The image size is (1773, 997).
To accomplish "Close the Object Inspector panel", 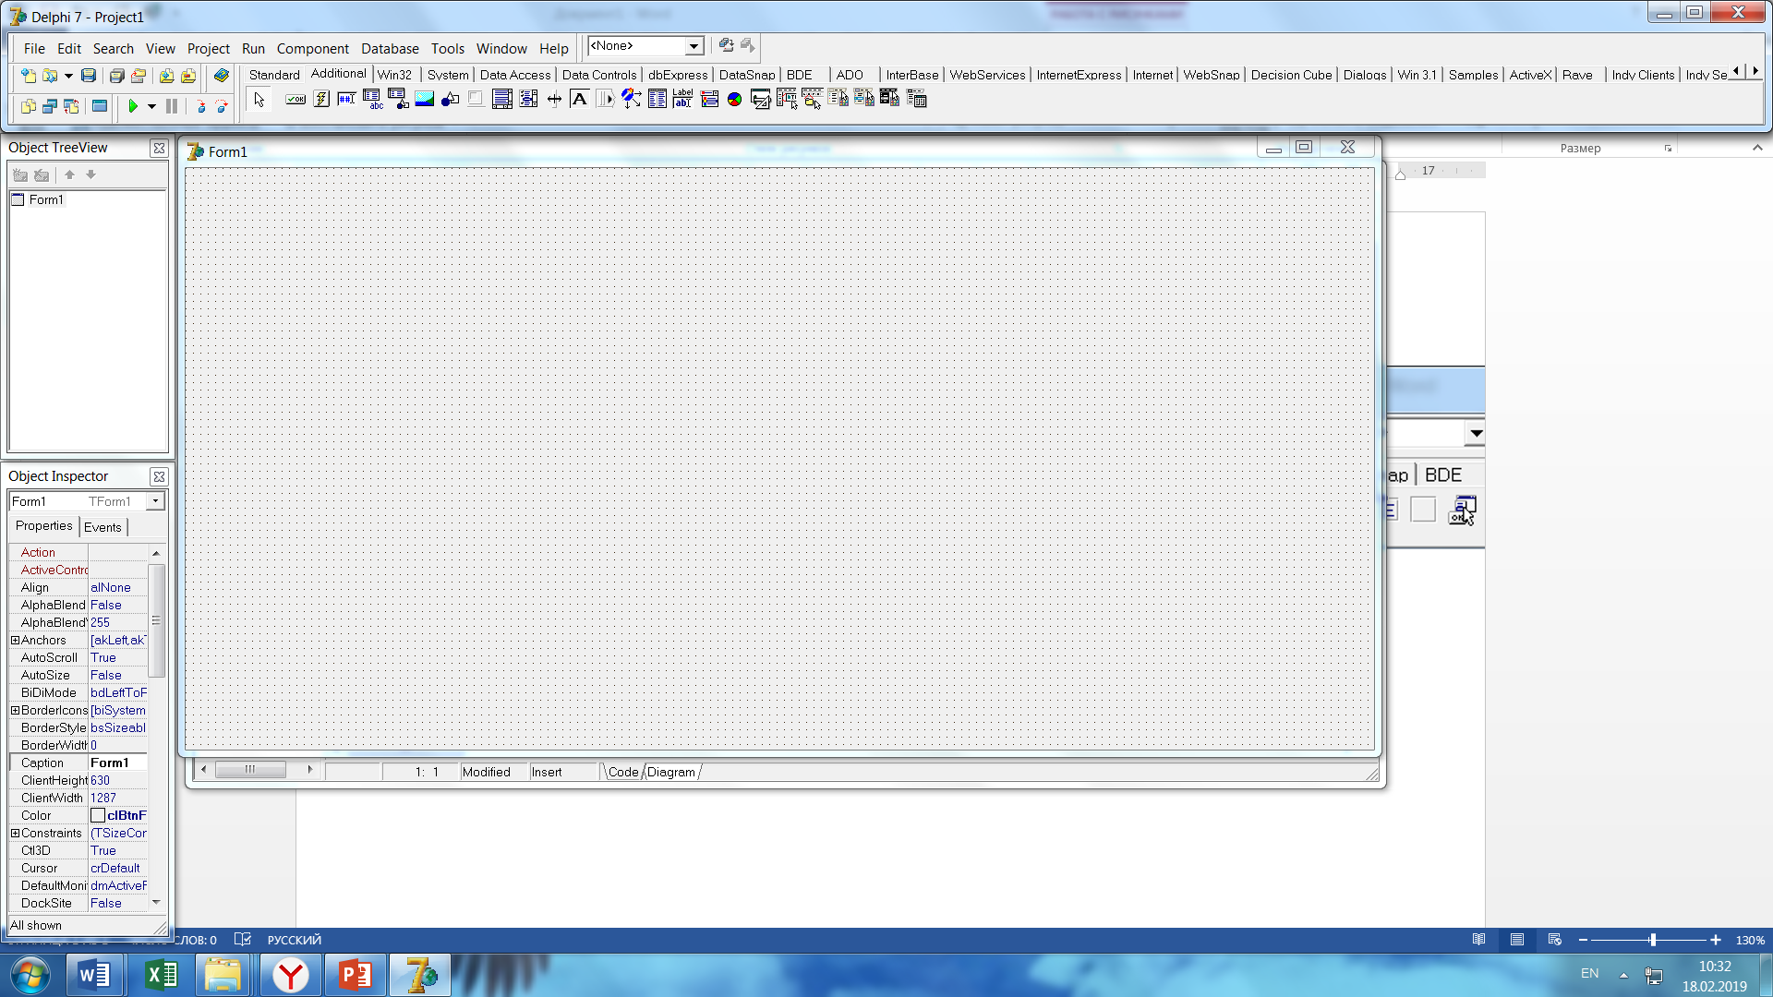I will pyautogui.click(x=159, y=476).
